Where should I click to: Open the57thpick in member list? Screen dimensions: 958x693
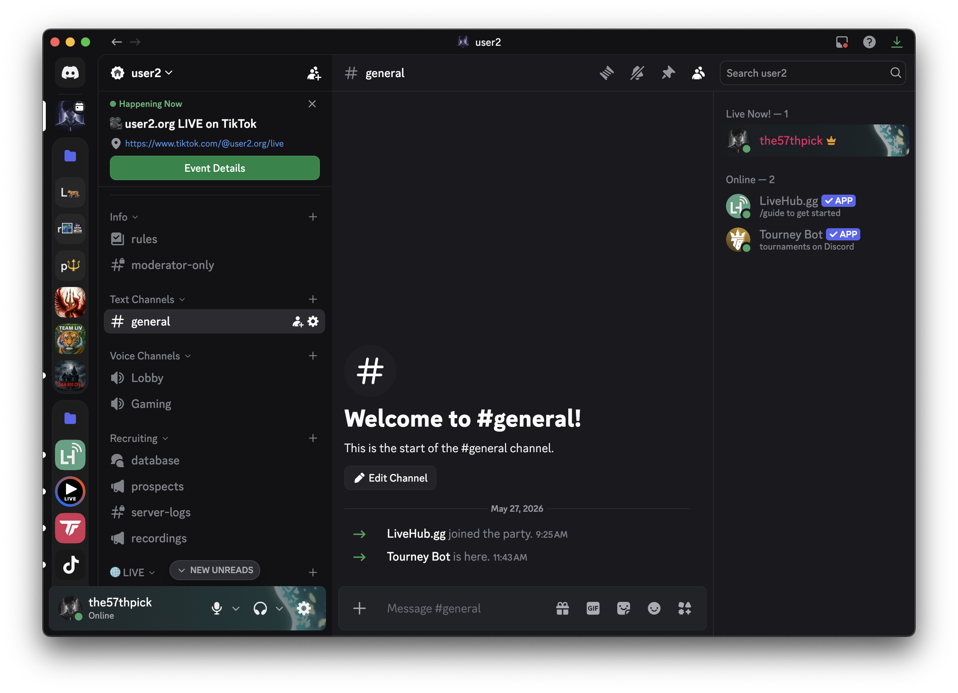[817, 141]
